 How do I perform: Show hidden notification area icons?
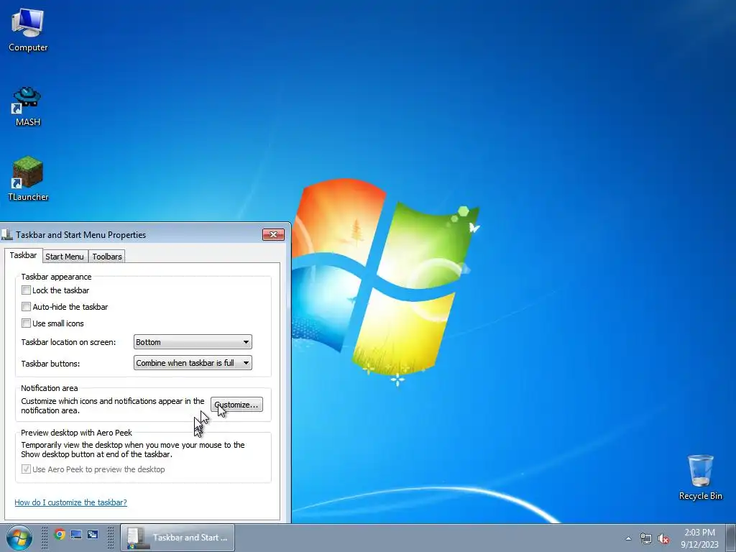[x=628, y=538]
